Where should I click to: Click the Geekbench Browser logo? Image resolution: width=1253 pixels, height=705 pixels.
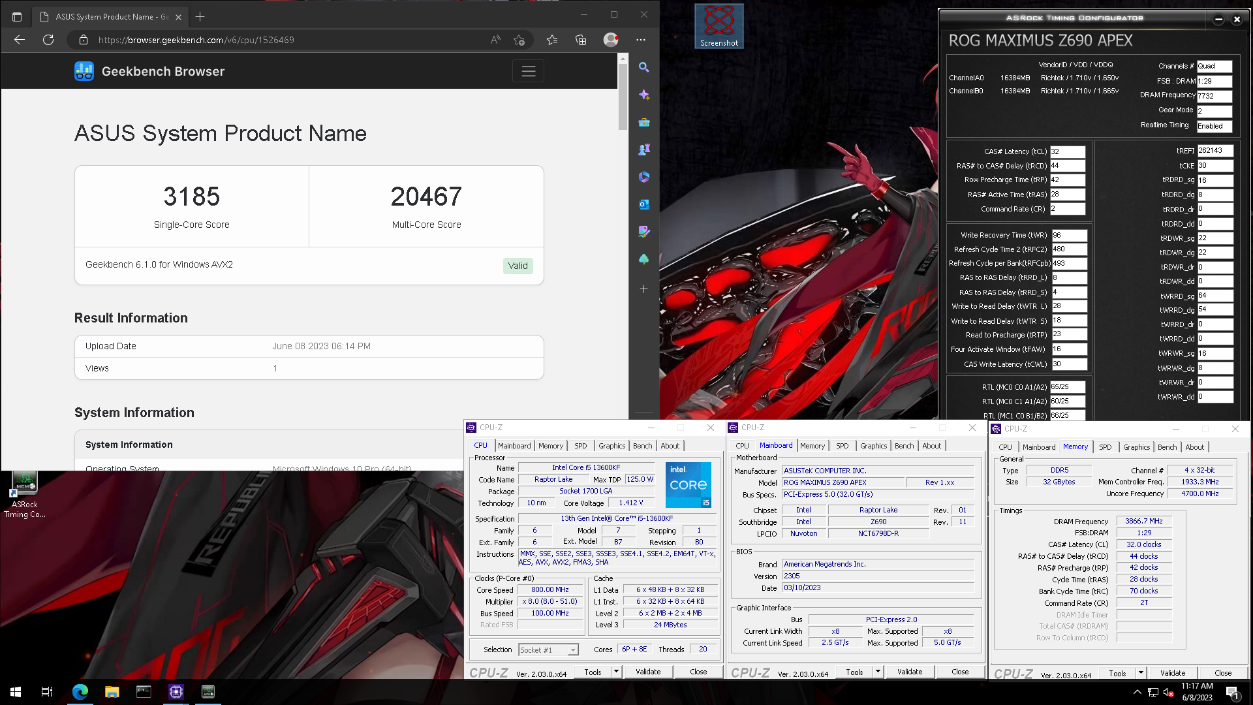[x=149, y=71]
